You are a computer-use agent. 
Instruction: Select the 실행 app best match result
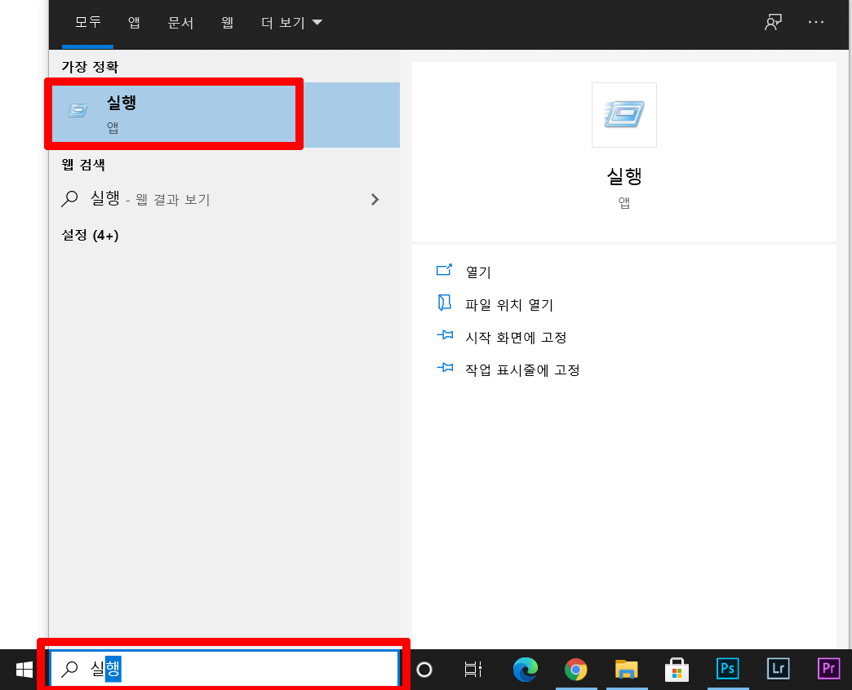pos(224,114)
